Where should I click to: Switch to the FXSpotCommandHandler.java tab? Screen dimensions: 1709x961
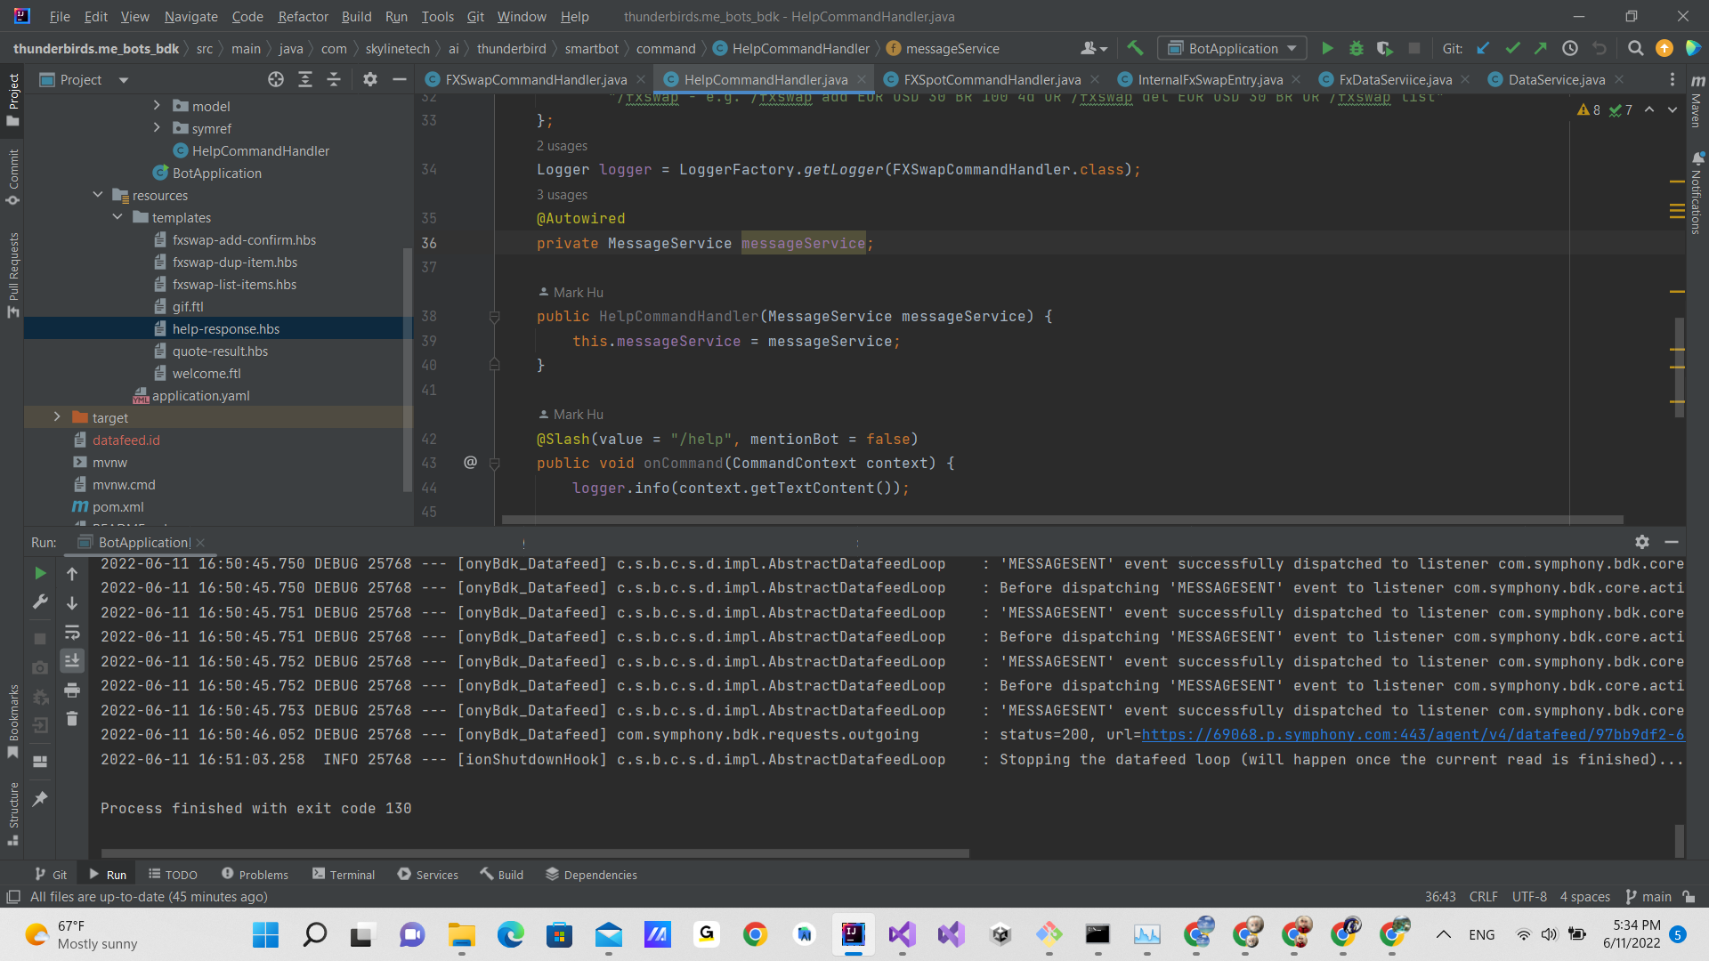tap(991, 80)
